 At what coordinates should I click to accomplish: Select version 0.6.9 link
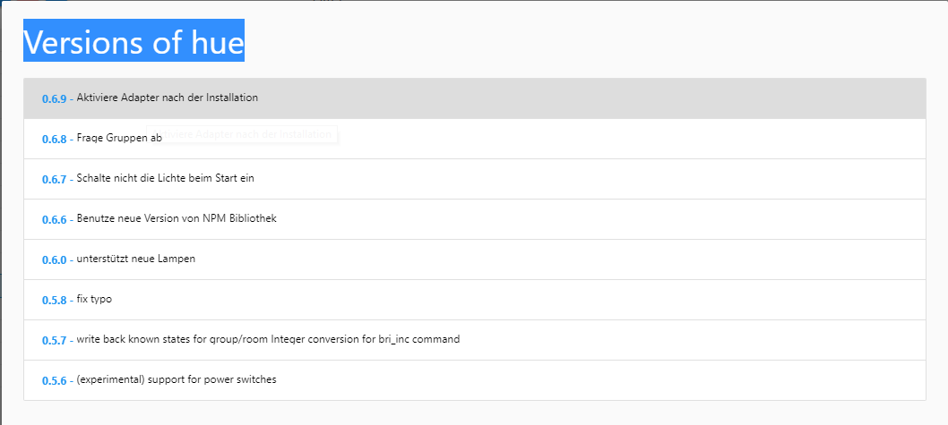coord(54,99)
